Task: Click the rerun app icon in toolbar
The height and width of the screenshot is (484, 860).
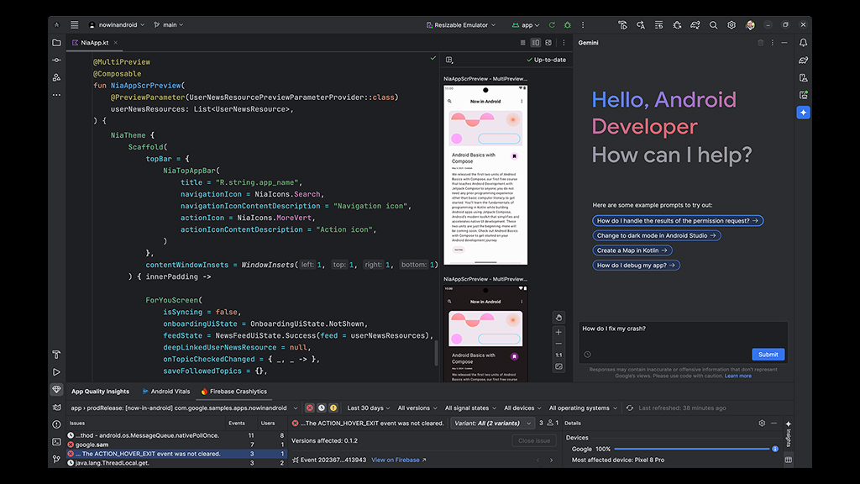Action: [552, 24]
